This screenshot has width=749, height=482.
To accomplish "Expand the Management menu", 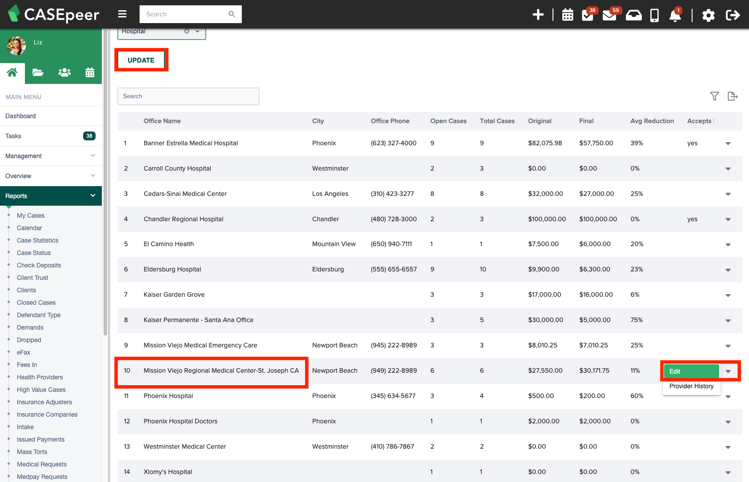I will coord(51,156).
